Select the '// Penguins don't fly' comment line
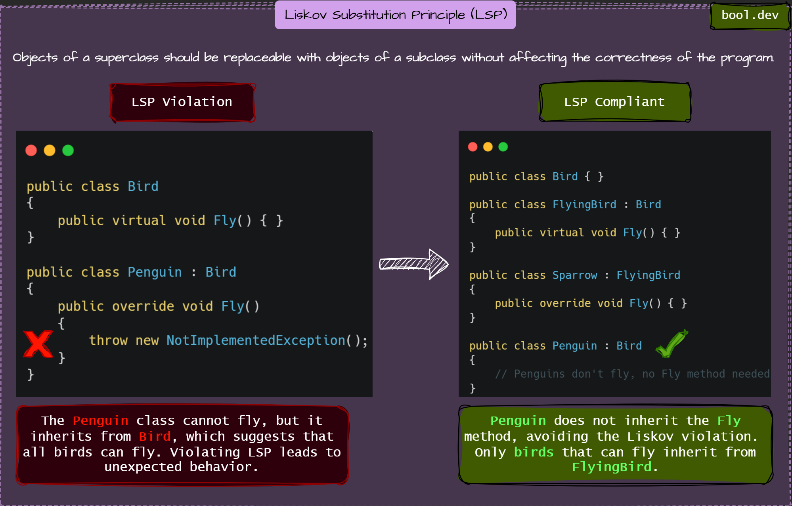This screenshot has height=506, width=792. (x=632, y=374)
